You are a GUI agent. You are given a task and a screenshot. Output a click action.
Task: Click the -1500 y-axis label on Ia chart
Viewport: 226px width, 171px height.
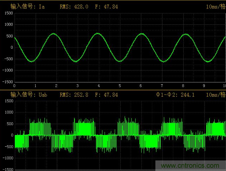8,82
